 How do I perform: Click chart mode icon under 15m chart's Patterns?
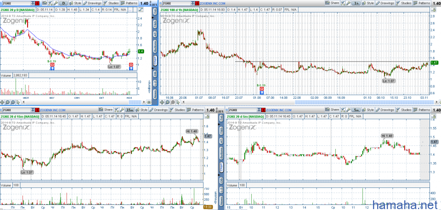[x=208, y=116]
